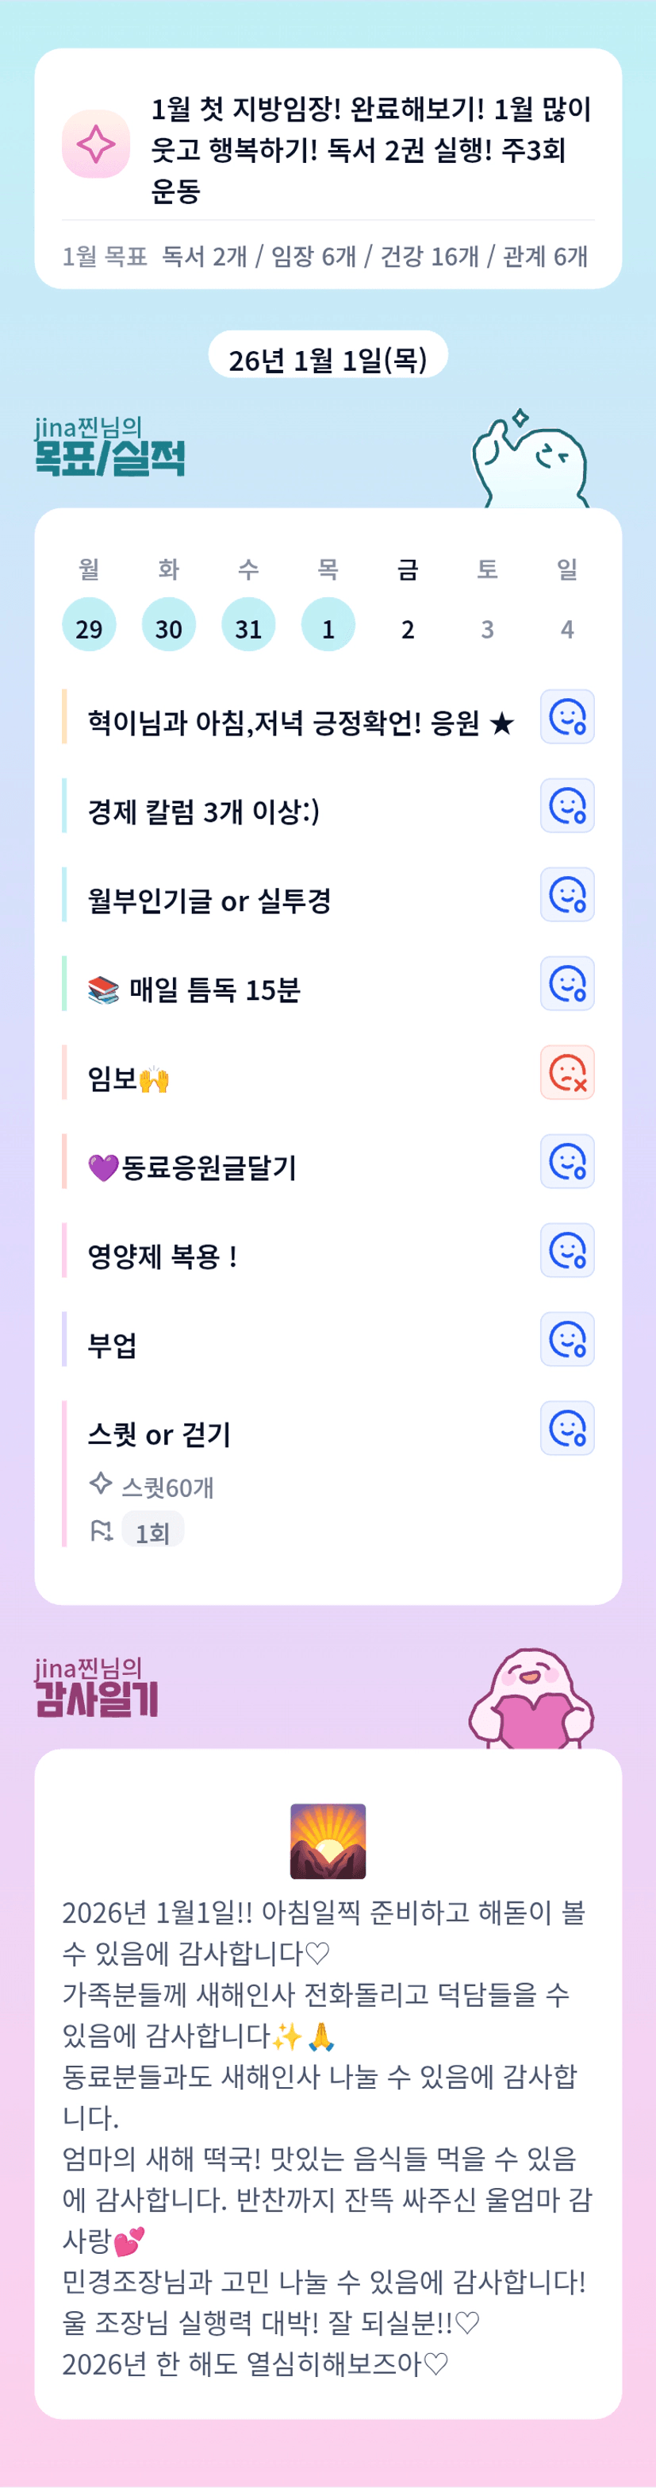The width and height of the screenshot is (656, 2489).
Task: Click status face icon for 스쿼 or 걷기
Action: 567,1428
